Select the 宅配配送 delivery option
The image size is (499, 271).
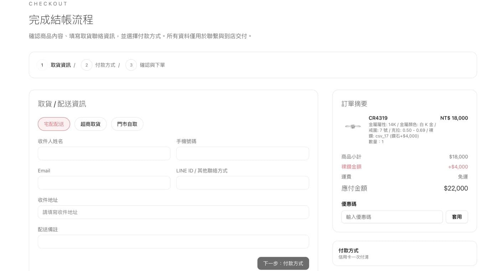click(54, 124)
